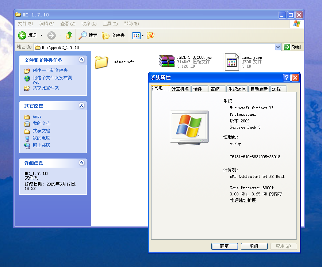Image resolution: width=322 pixels, height=267 pixels.
Task: Click the Views grid icon
Action: [136, 35]
